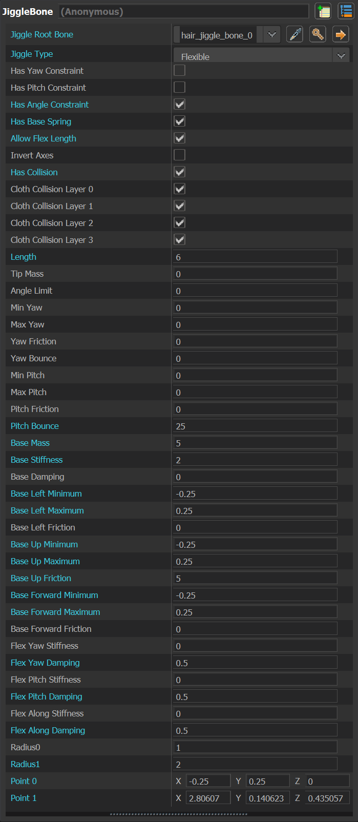Enable Has Yaw Constraint checkbox
The height and width of the screenshot is (822, 358).
click(x=180, y=70)
